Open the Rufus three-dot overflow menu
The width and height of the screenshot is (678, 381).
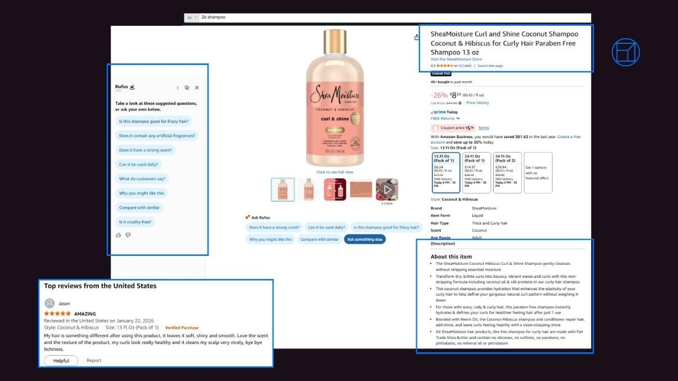point(178,88)
